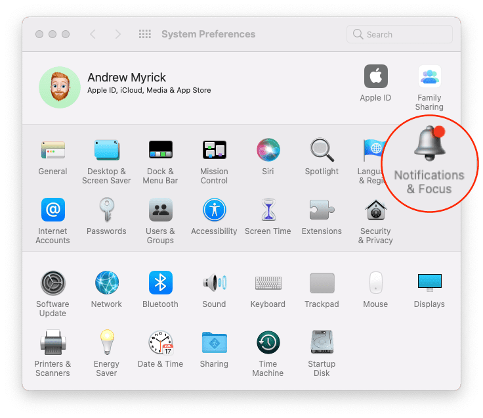The height and width of the screenshot is (418, 483).
Task: Click Andrew Myrick's avatar picture
Action: point(60,87)
